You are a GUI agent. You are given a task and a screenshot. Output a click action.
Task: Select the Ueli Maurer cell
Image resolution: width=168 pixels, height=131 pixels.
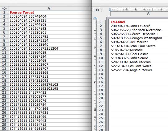click(139, 42)
